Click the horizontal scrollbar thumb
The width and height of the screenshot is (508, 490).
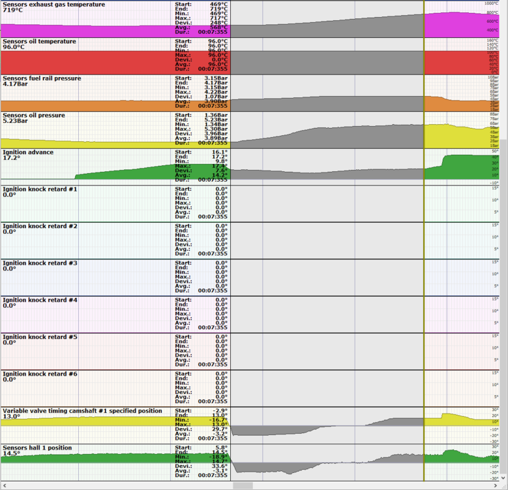pyautogui.click(x=243, y=486)
